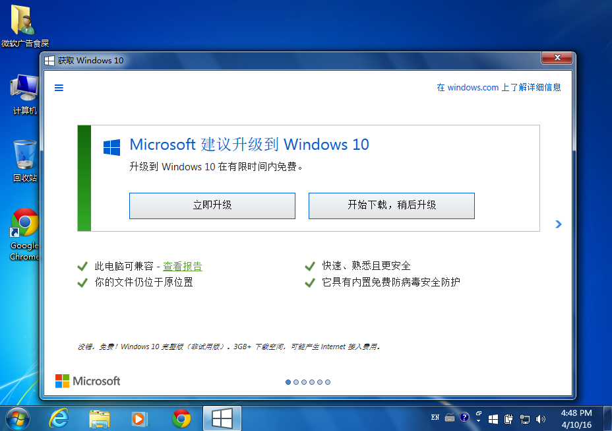This screenshot has width=612, height=431.
Task: Click the Get Windows 10 taskbar button
Action: 222,418
